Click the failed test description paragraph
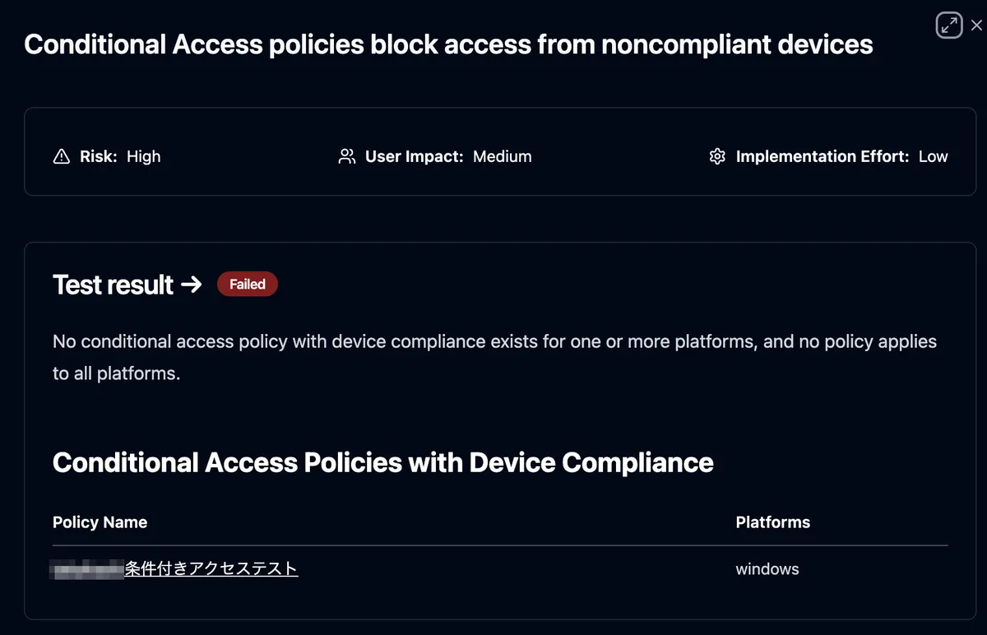Image resolution: width=987 pixels, height=635 pixels. [x=493, y=357]
